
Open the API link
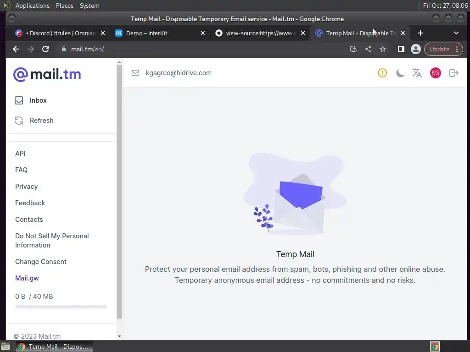[x=20, y=153]
